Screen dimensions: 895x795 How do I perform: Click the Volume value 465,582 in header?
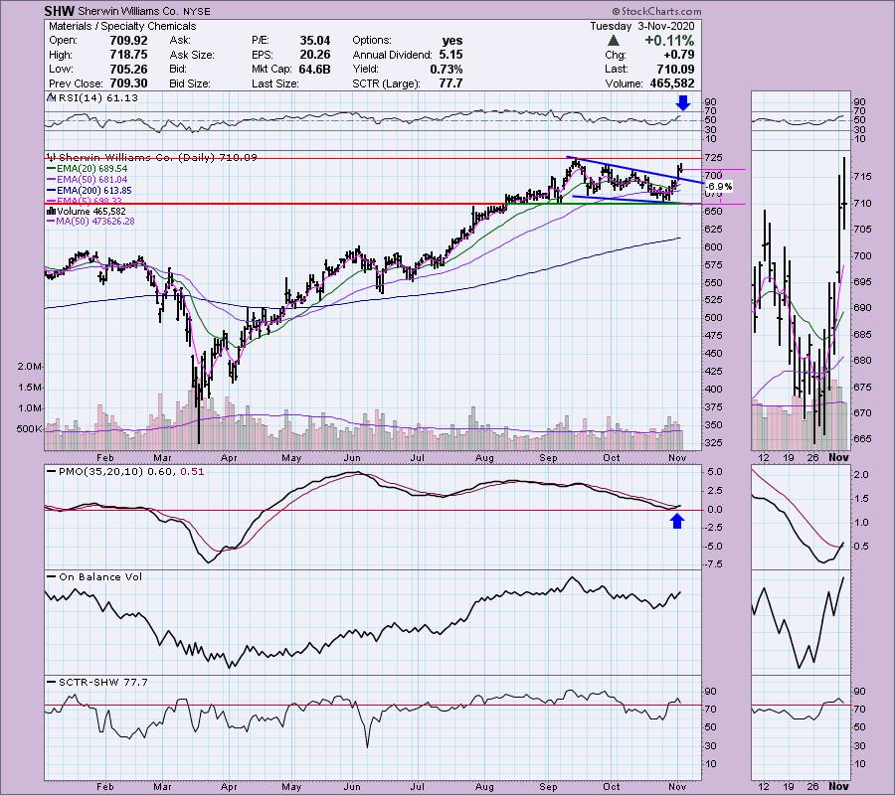coord(672,83)
